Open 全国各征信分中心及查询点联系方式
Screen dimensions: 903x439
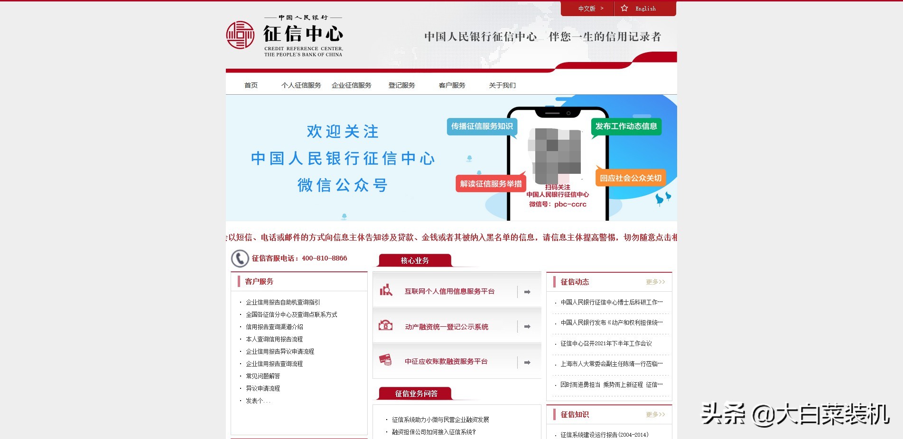pos(291,314)
